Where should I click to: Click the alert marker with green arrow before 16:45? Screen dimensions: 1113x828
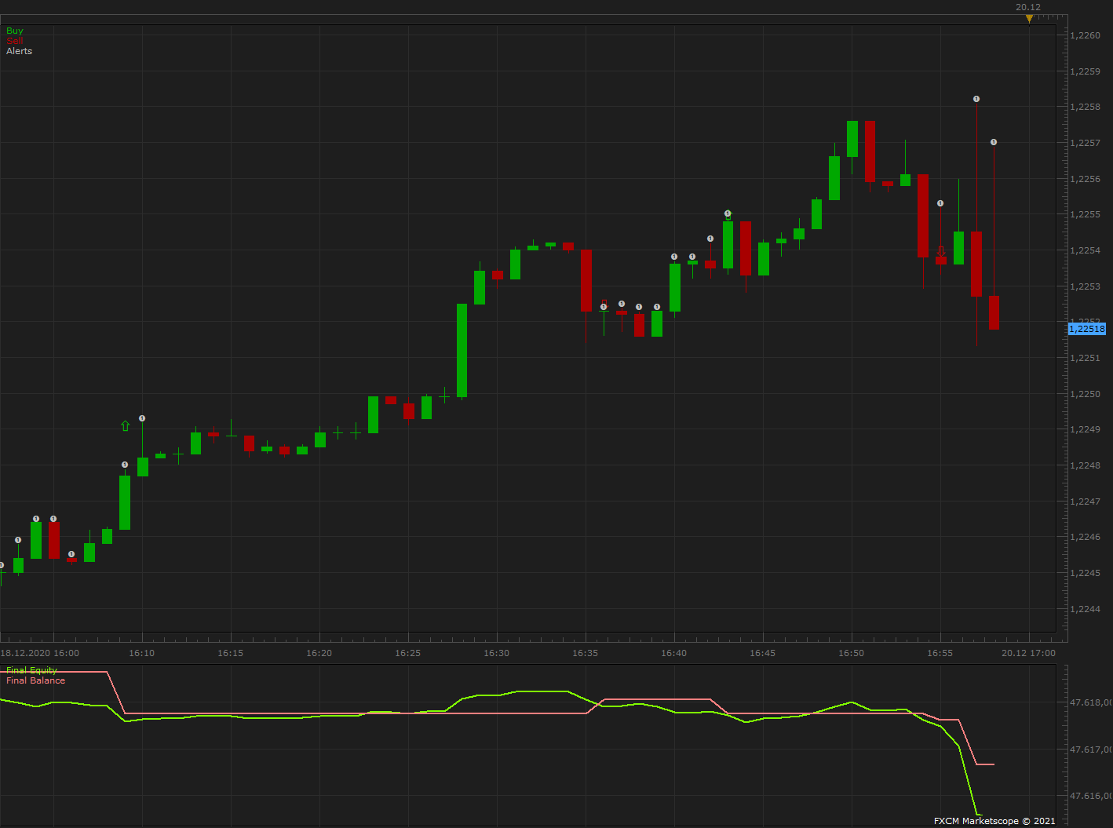pos(728,213)
